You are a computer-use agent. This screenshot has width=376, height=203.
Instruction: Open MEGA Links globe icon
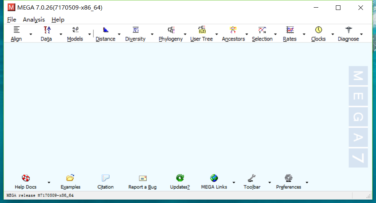(x=214, y=178)
